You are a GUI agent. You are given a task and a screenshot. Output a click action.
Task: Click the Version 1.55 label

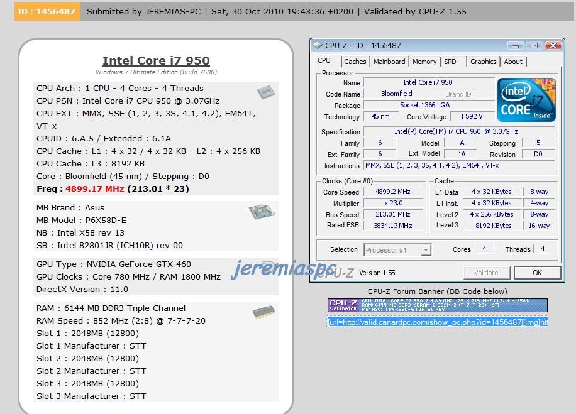377,273
